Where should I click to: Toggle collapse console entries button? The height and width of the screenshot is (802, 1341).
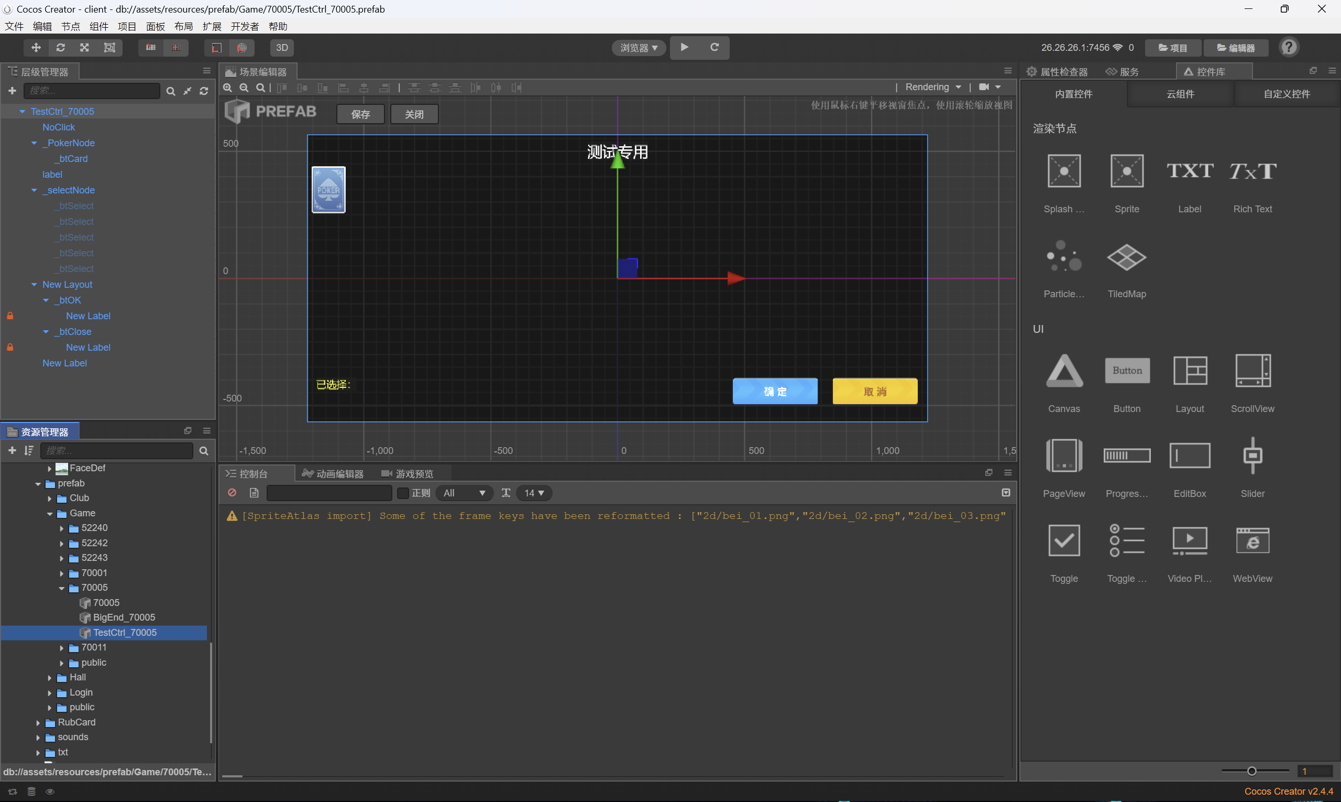click(1006, 493)
